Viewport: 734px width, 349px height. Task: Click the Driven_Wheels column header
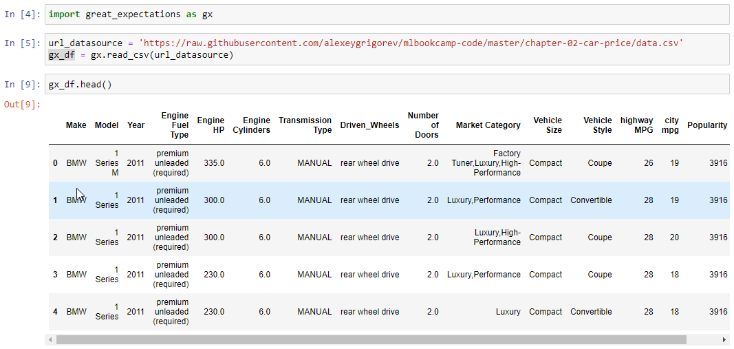click(369, 125)
